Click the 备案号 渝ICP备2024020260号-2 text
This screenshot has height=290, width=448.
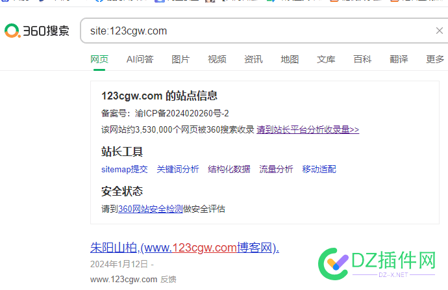click(165, 113)
